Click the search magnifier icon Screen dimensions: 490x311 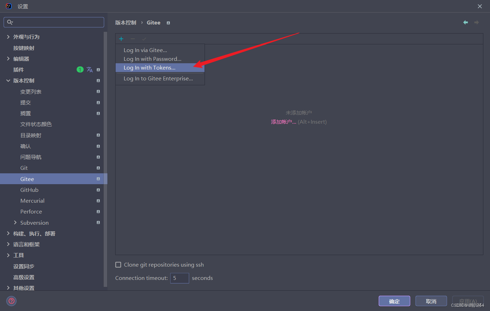tap(10, 22)
